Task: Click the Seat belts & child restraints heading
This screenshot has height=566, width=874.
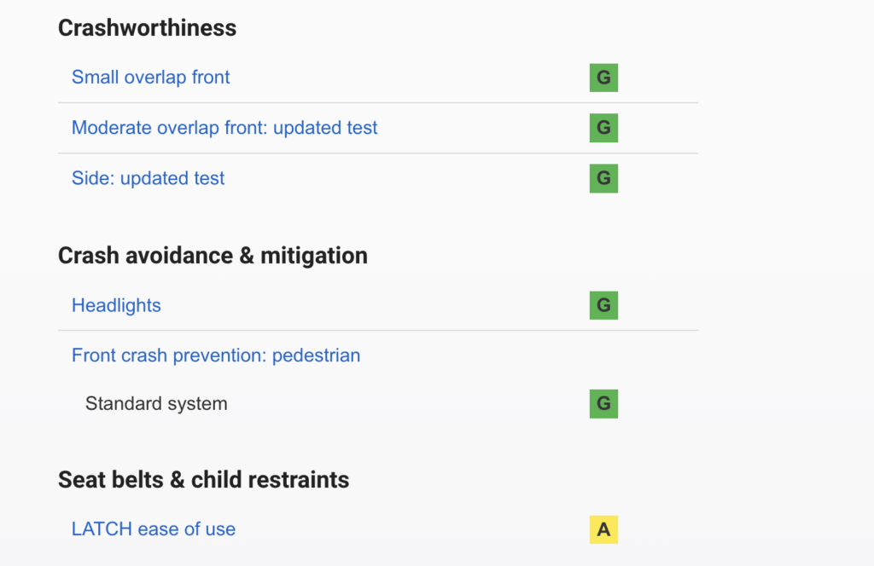Action: 203,480
